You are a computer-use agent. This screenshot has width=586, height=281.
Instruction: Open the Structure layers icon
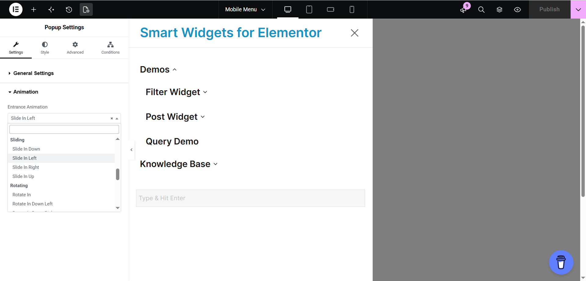tap(499, 9)
